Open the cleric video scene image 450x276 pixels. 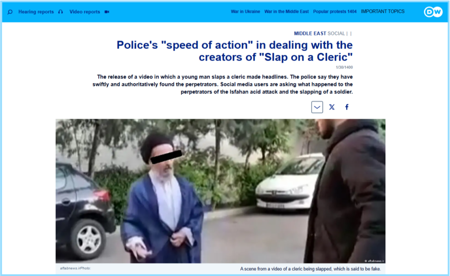point(220,191)
